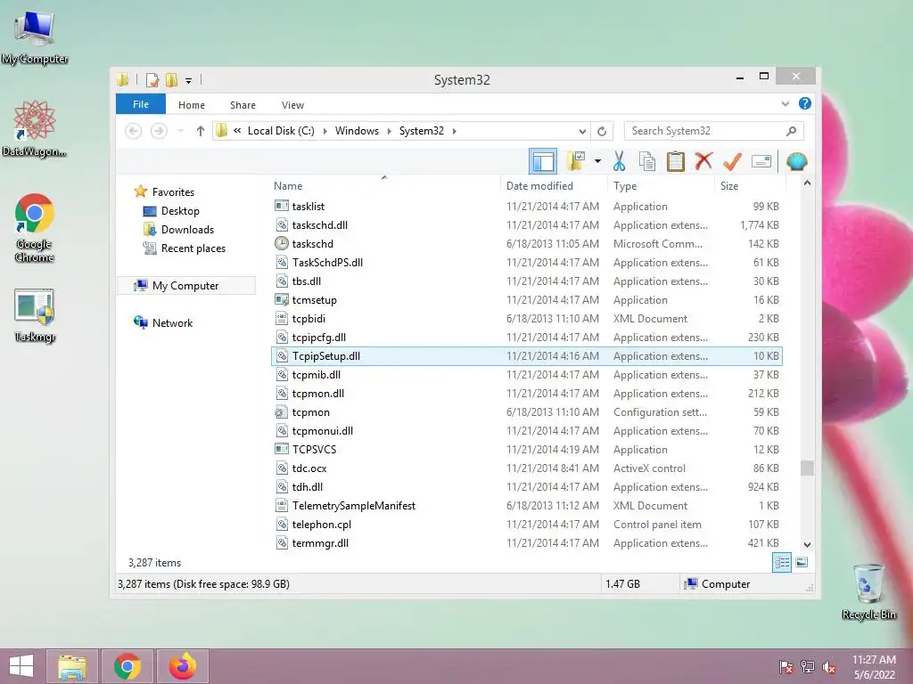913x684 pixels.
Task: Select the TcpipSetup.dll file
Action: point(526,355)
